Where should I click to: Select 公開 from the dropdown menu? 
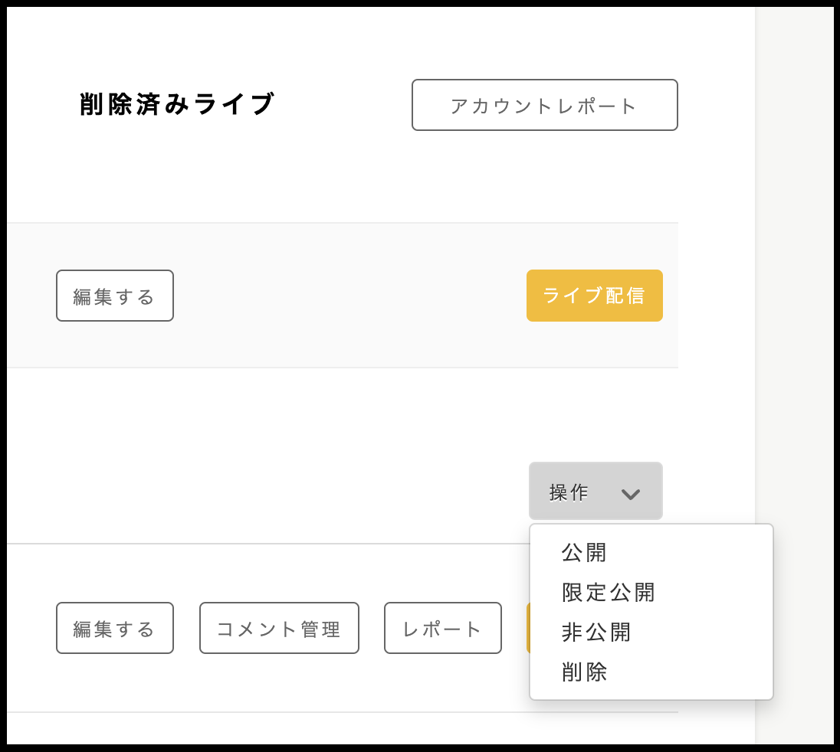[584, 552]
